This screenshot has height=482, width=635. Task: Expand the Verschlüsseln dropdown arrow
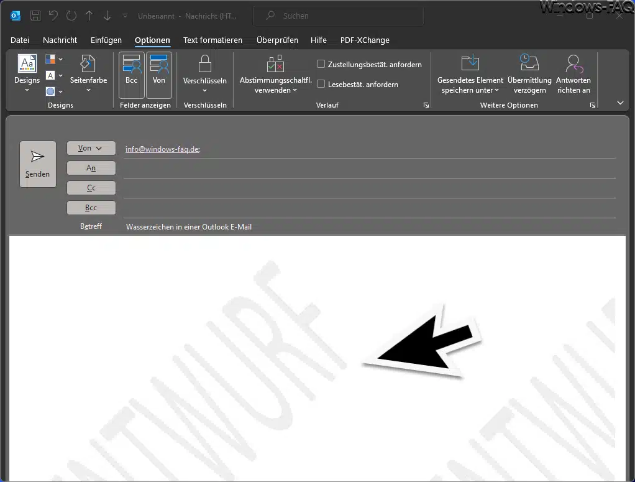pos(204,90)
